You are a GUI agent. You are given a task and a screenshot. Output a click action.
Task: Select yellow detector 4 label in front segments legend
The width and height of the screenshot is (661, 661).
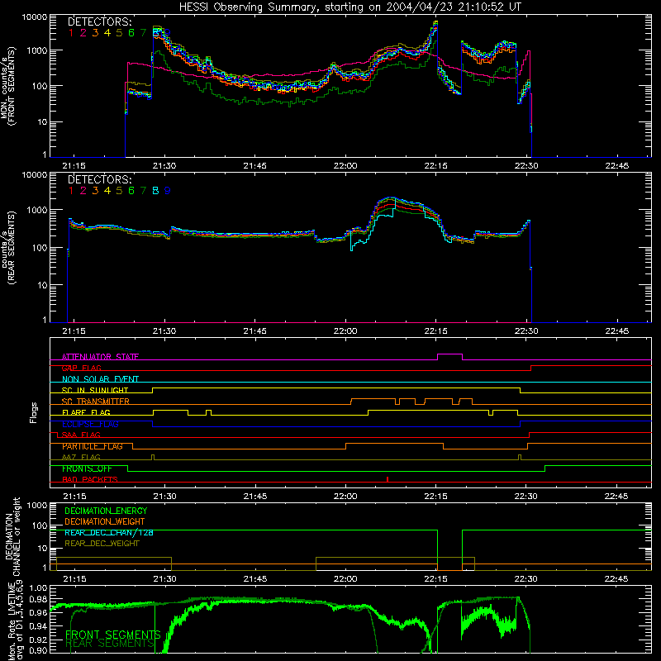pos(107,33)
